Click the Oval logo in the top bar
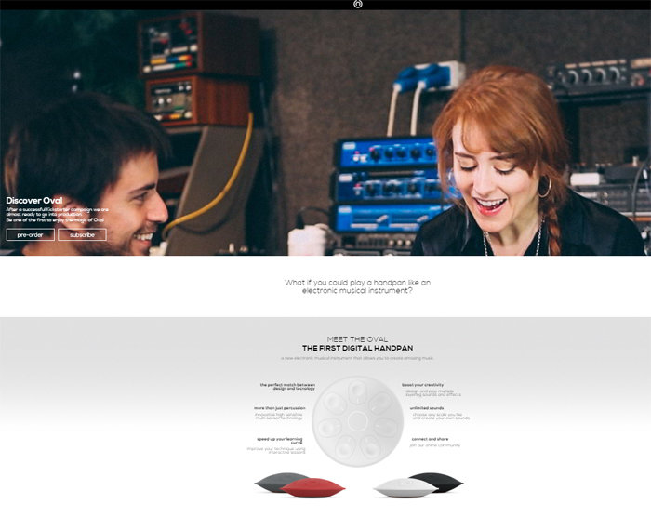Screen dimensions: 651x517 (x=357, y=4)
